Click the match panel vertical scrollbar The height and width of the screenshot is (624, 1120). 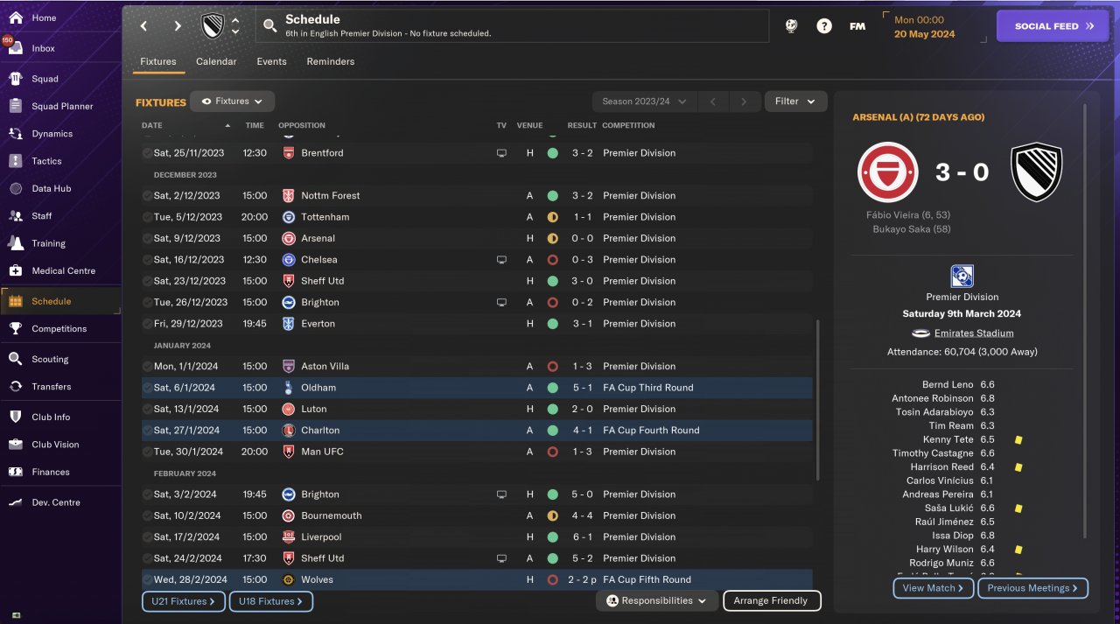1086,321
